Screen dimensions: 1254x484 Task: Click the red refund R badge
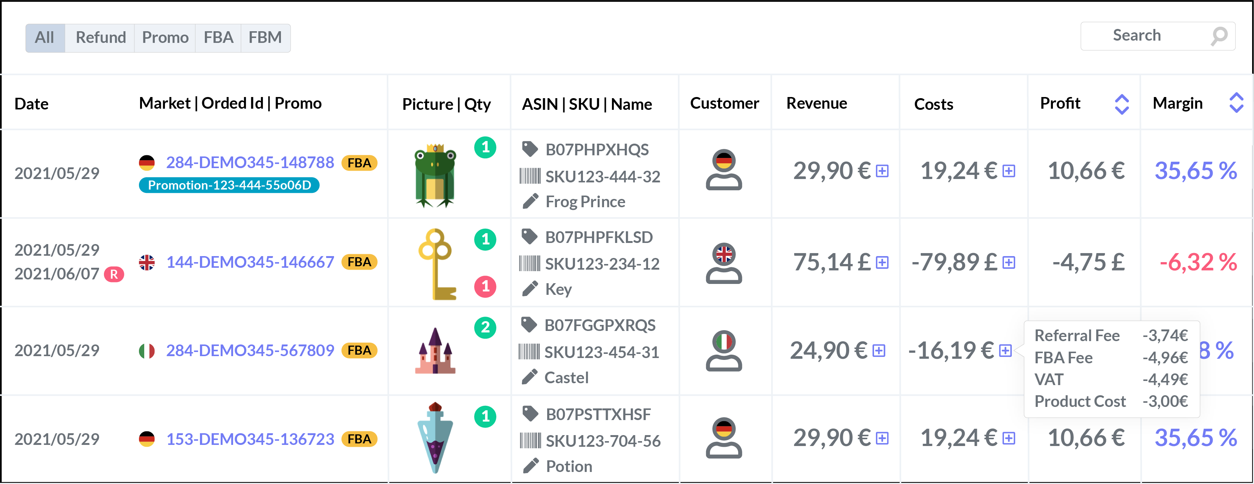114,274
